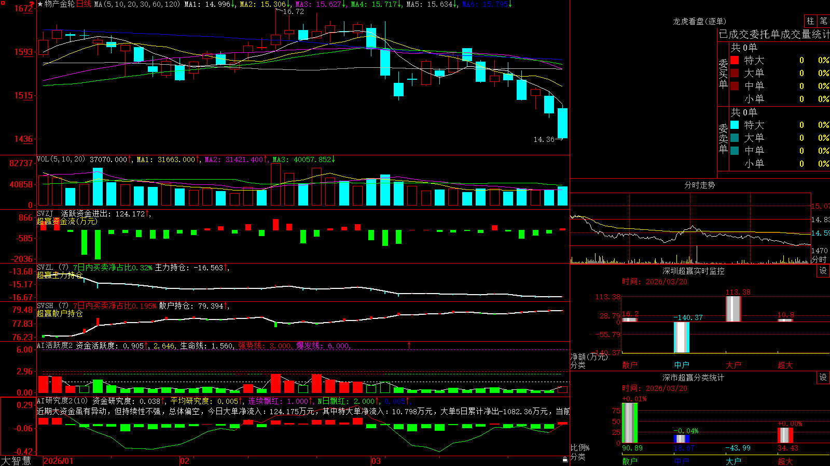Viewport: 830px width, 466px height.
Task: Click the 委卖单 section label
Action: 723,138
